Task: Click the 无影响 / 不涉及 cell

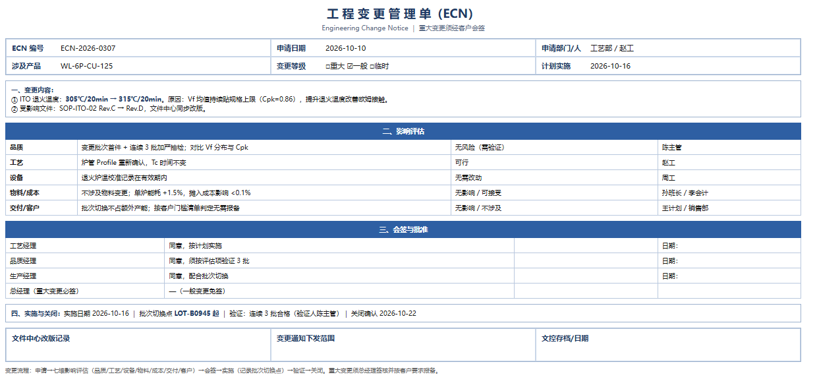Action: (554, 208)
